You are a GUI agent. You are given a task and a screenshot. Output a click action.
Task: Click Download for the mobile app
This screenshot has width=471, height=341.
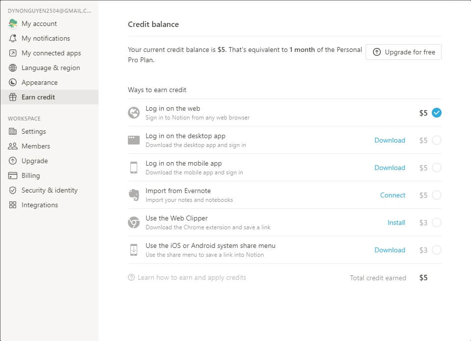click(390, 168)
